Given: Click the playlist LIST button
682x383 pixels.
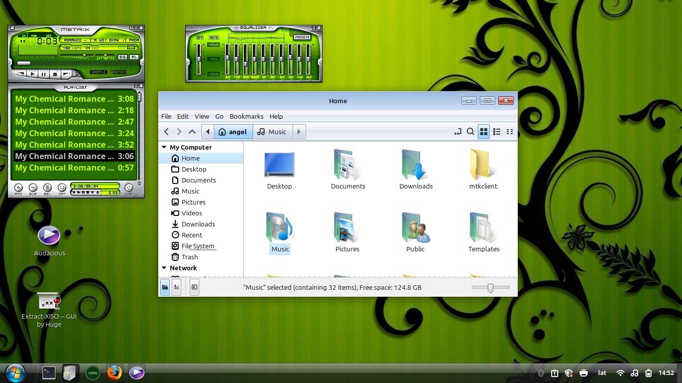Looking at the screenshot, I should (129, 188).
